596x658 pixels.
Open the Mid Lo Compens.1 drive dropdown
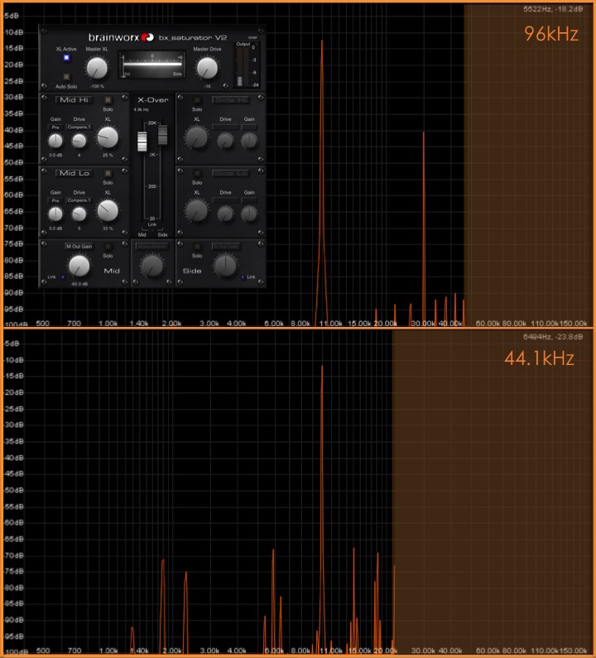79,200
